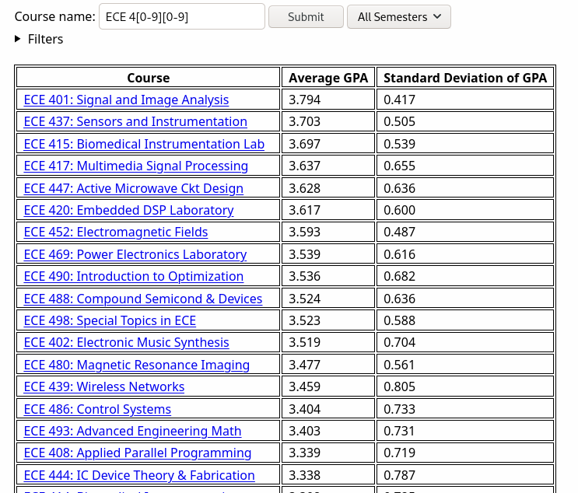Click standard deviation value 0.487
This screenshot has width=578, height=493.
(x=400, y=232)
